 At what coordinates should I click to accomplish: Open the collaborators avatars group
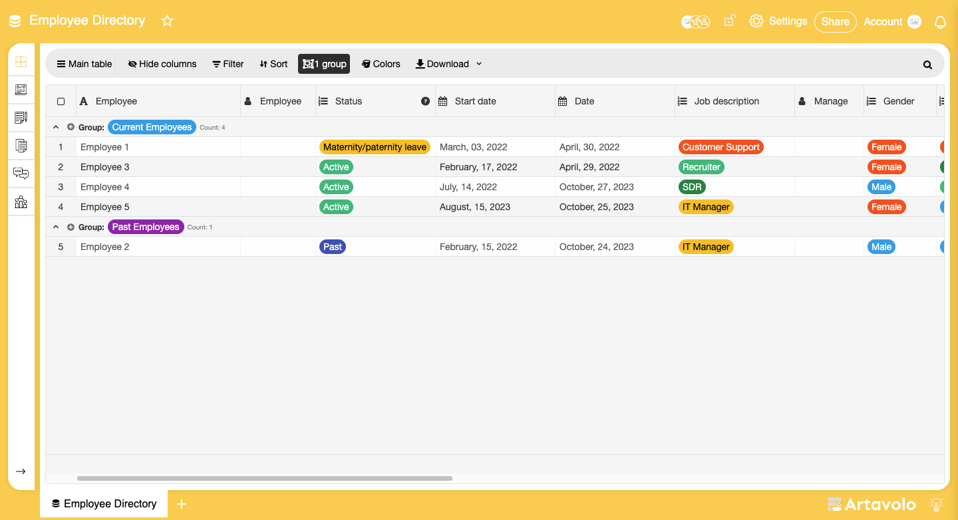tap(696, 21)
